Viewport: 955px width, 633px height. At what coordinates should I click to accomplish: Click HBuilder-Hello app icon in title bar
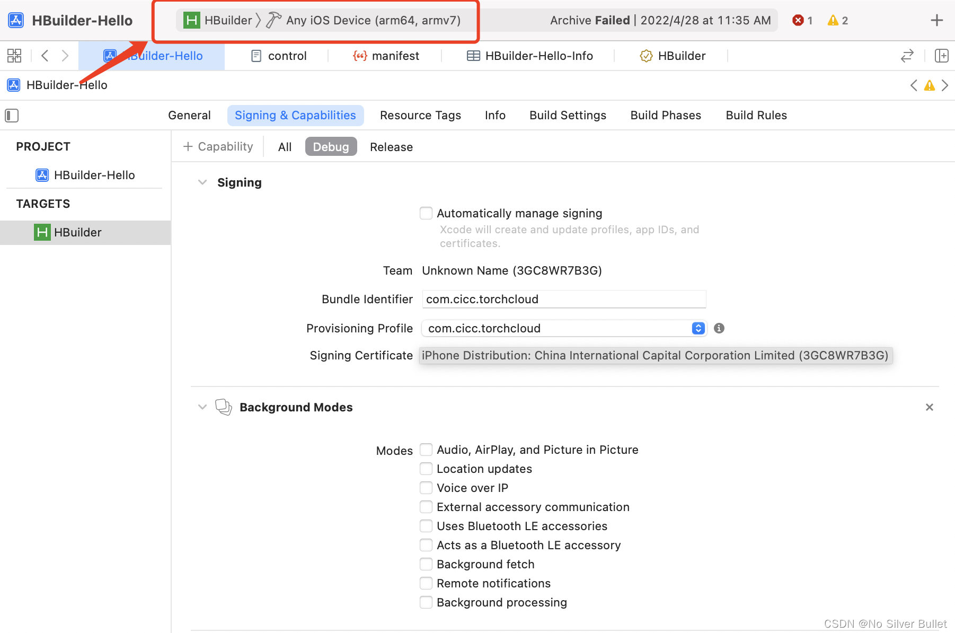(x=16, y=20)
